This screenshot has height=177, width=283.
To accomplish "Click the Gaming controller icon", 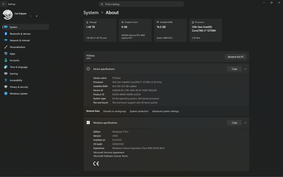I will 6,73.
